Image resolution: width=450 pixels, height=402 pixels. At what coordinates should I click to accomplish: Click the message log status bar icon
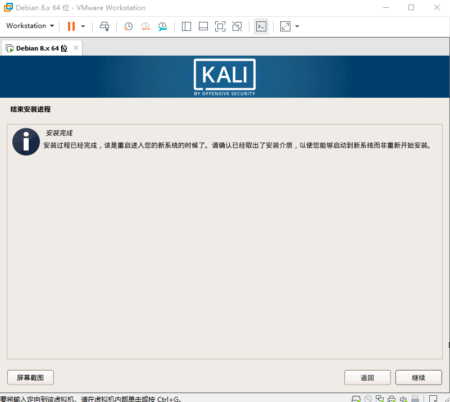433,399
